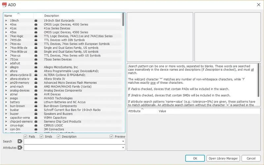This screenshot has height=165, width=264.
Task: Click the library icon in the avago row
Action: 36,98
